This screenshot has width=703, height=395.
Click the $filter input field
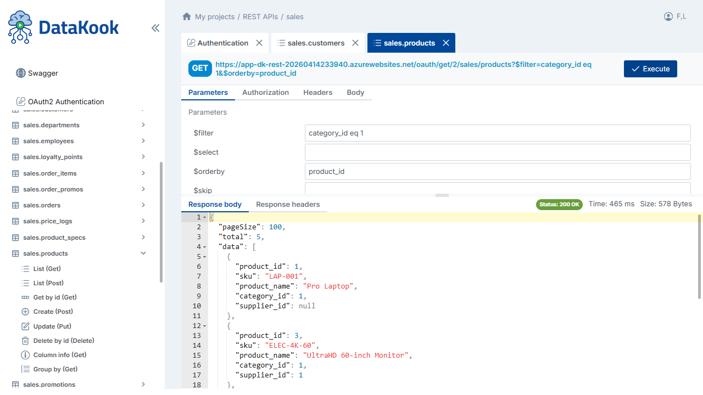point(498,133)
